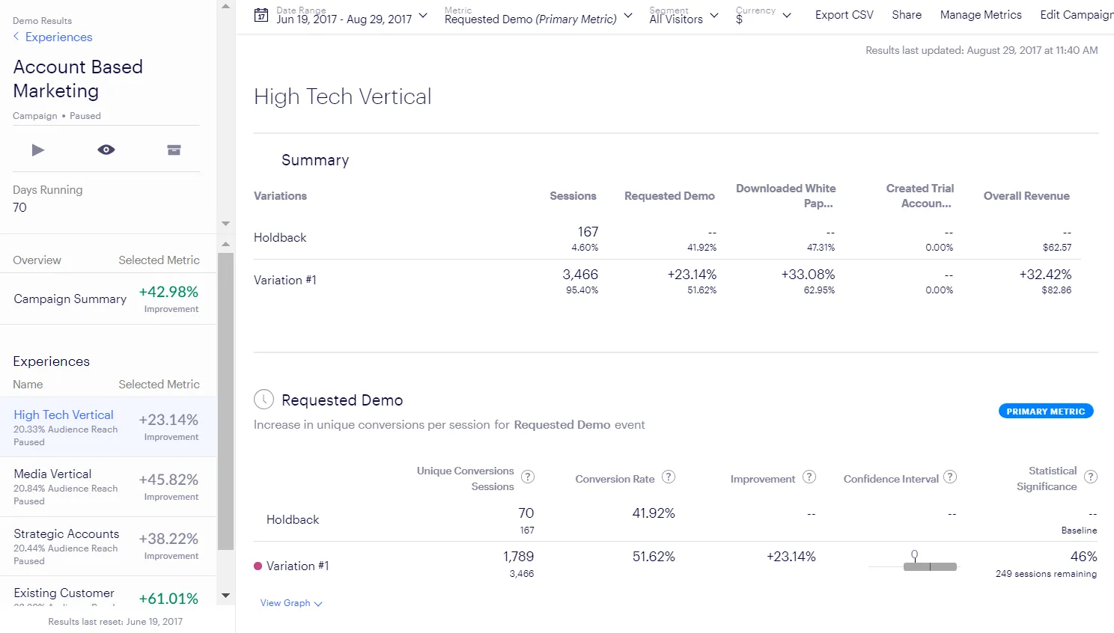Click the calendar icon by Date Range
Viewport: 1114px width, 633px height.
click(261, 15)
